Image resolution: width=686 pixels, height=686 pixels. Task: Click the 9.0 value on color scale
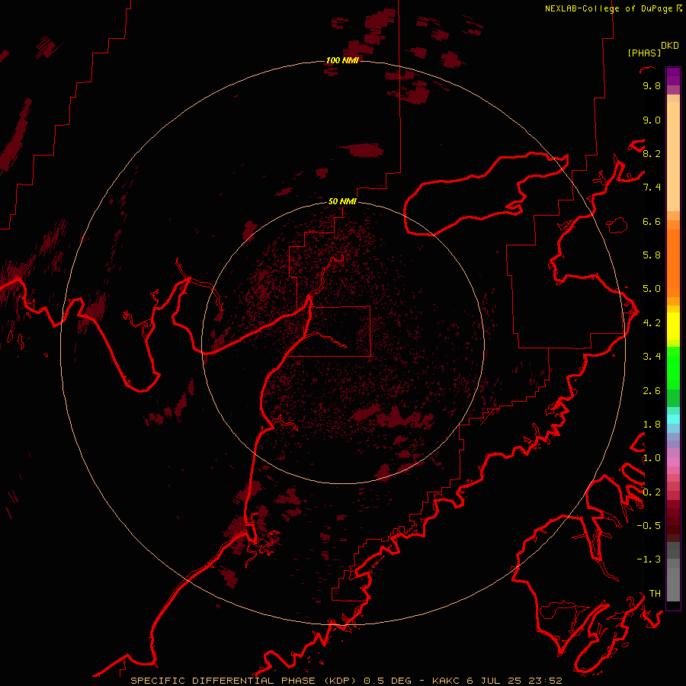[652, 120]
